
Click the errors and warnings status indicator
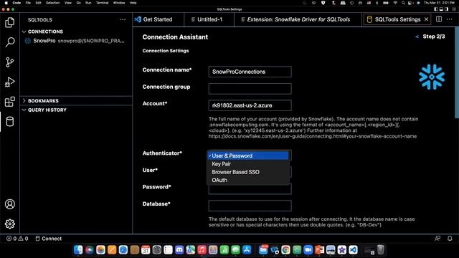(17, 239)
